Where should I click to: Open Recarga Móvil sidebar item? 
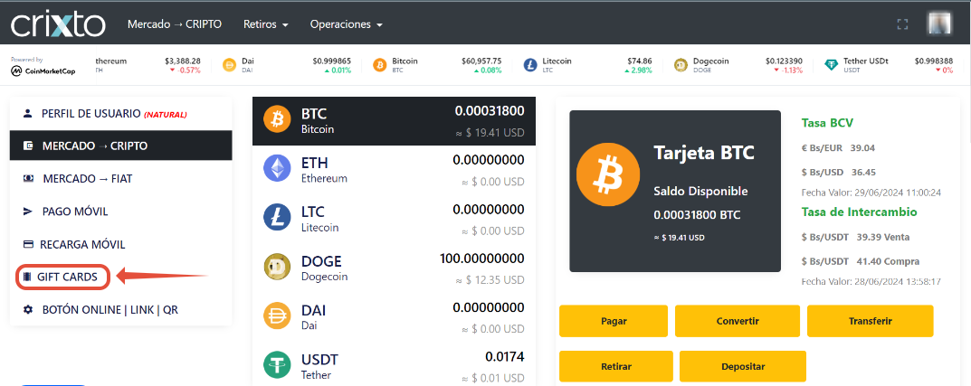(x=120, y=244)
